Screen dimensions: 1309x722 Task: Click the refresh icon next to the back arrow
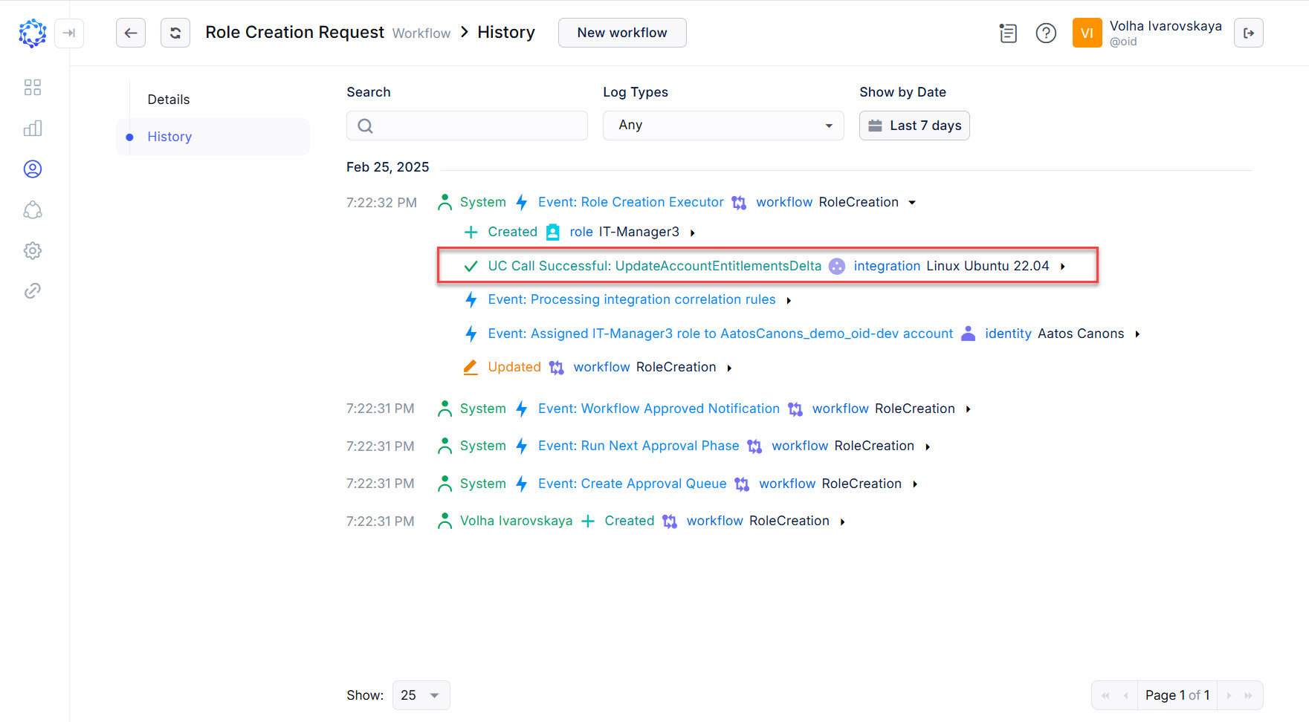tap(175, 33)
